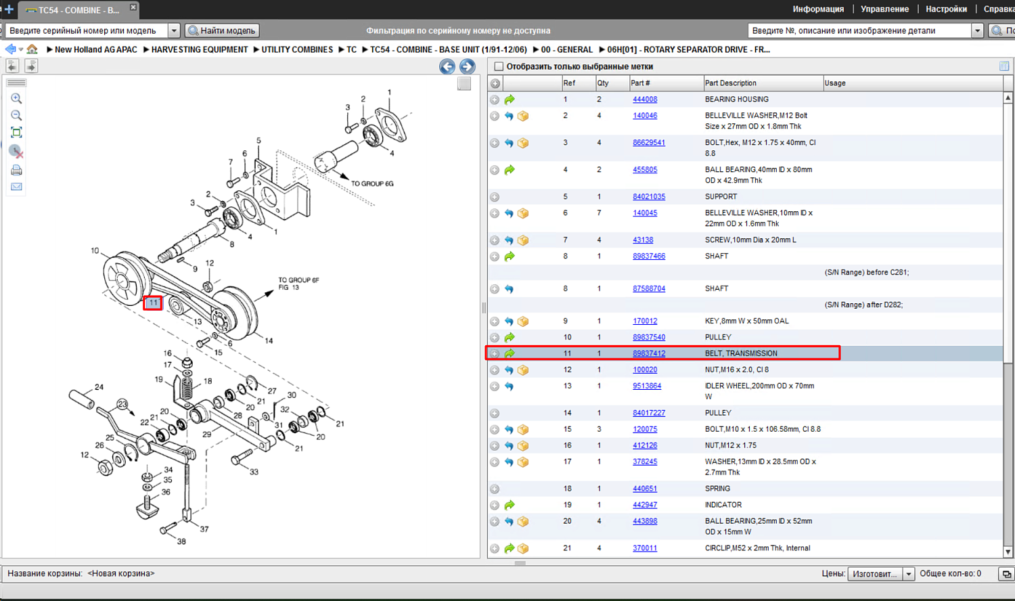Viewport: 1015px width, 601px height.
Task: Expand the 00 - GENERAL breadcrumb
Action: pos(536,49)
